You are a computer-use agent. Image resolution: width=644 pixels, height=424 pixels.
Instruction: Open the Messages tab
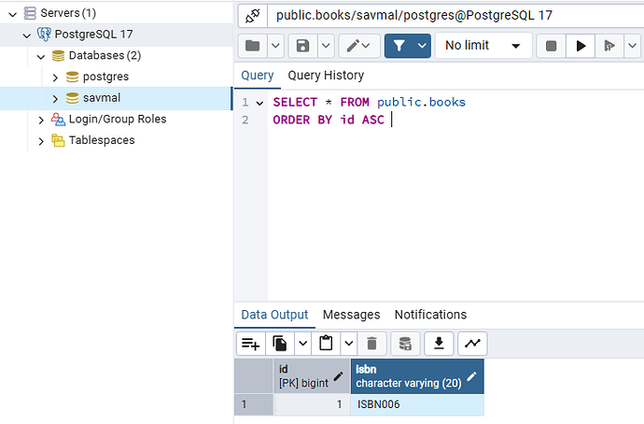(352, 315)
